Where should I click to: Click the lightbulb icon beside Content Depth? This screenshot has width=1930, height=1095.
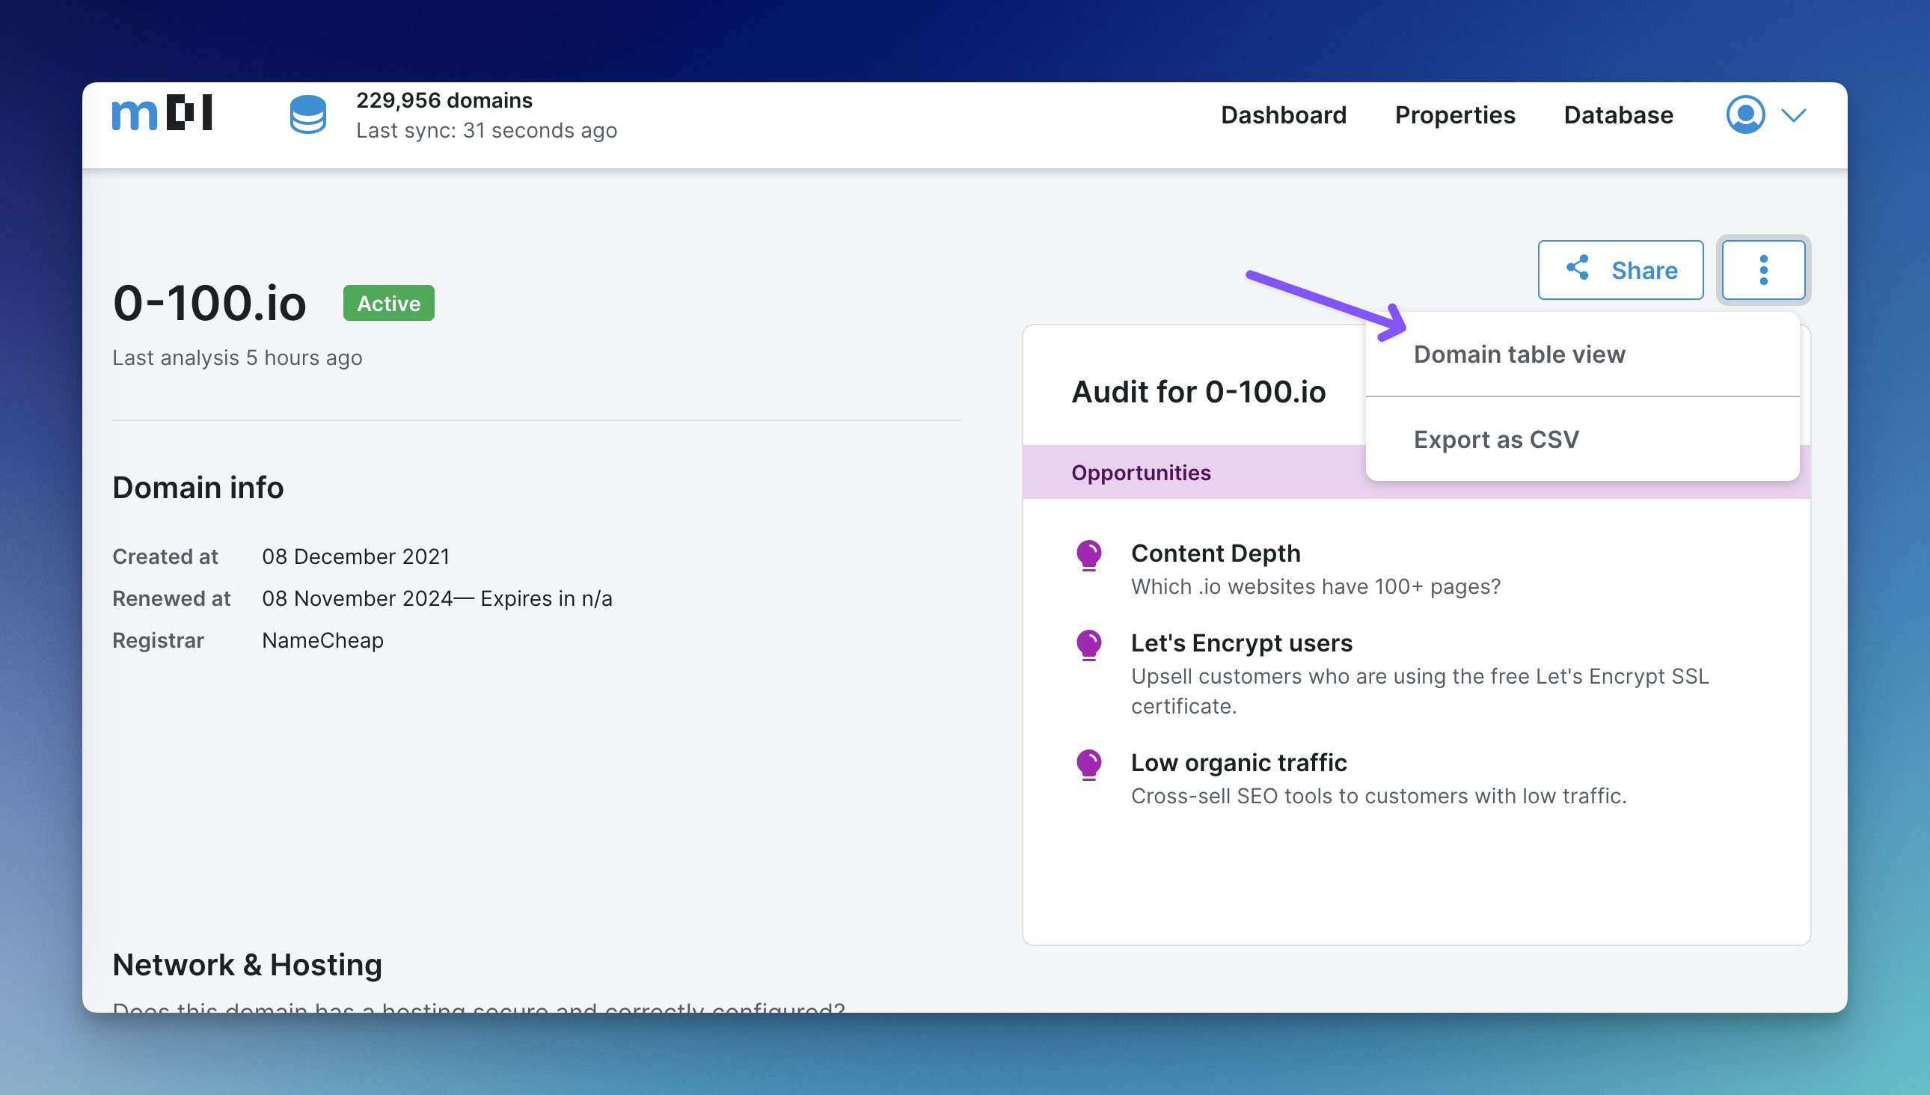pos(1088,556)
